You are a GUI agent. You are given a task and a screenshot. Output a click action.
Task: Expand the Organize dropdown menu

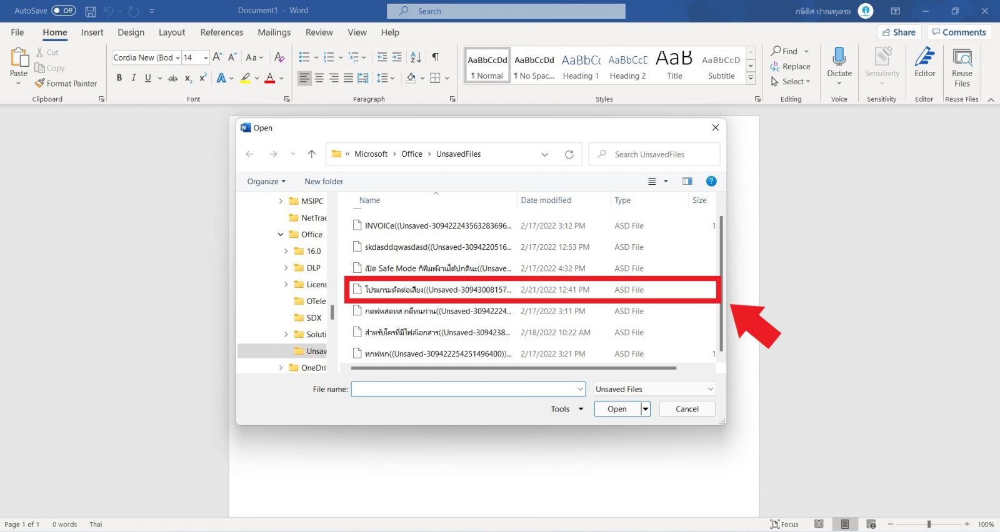266,182
